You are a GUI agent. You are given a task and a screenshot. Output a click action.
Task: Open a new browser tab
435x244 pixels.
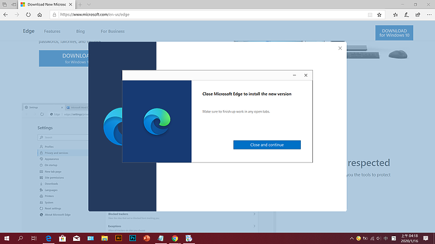click(80, 4)
